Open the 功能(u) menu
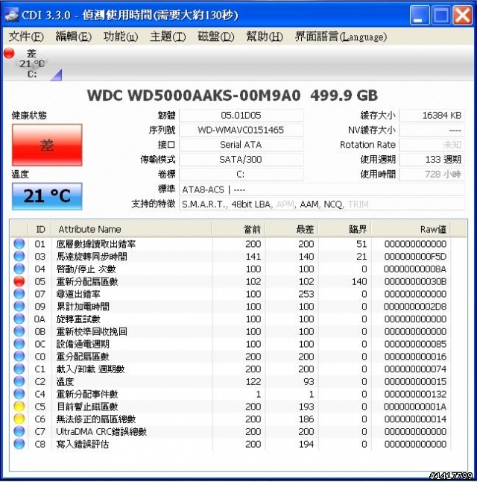The width and height of the screenshot is (477, 482). (x=121, y=37)
